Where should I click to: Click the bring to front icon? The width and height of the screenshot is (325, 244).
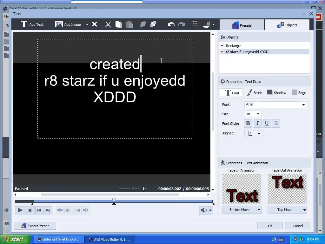click(x=143, y=24)
